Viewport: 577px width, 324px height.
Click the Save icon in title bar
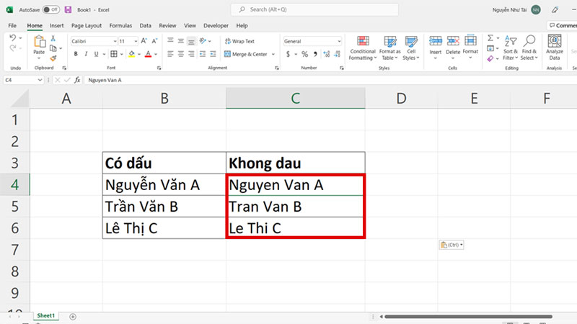[x=68, y=9]
